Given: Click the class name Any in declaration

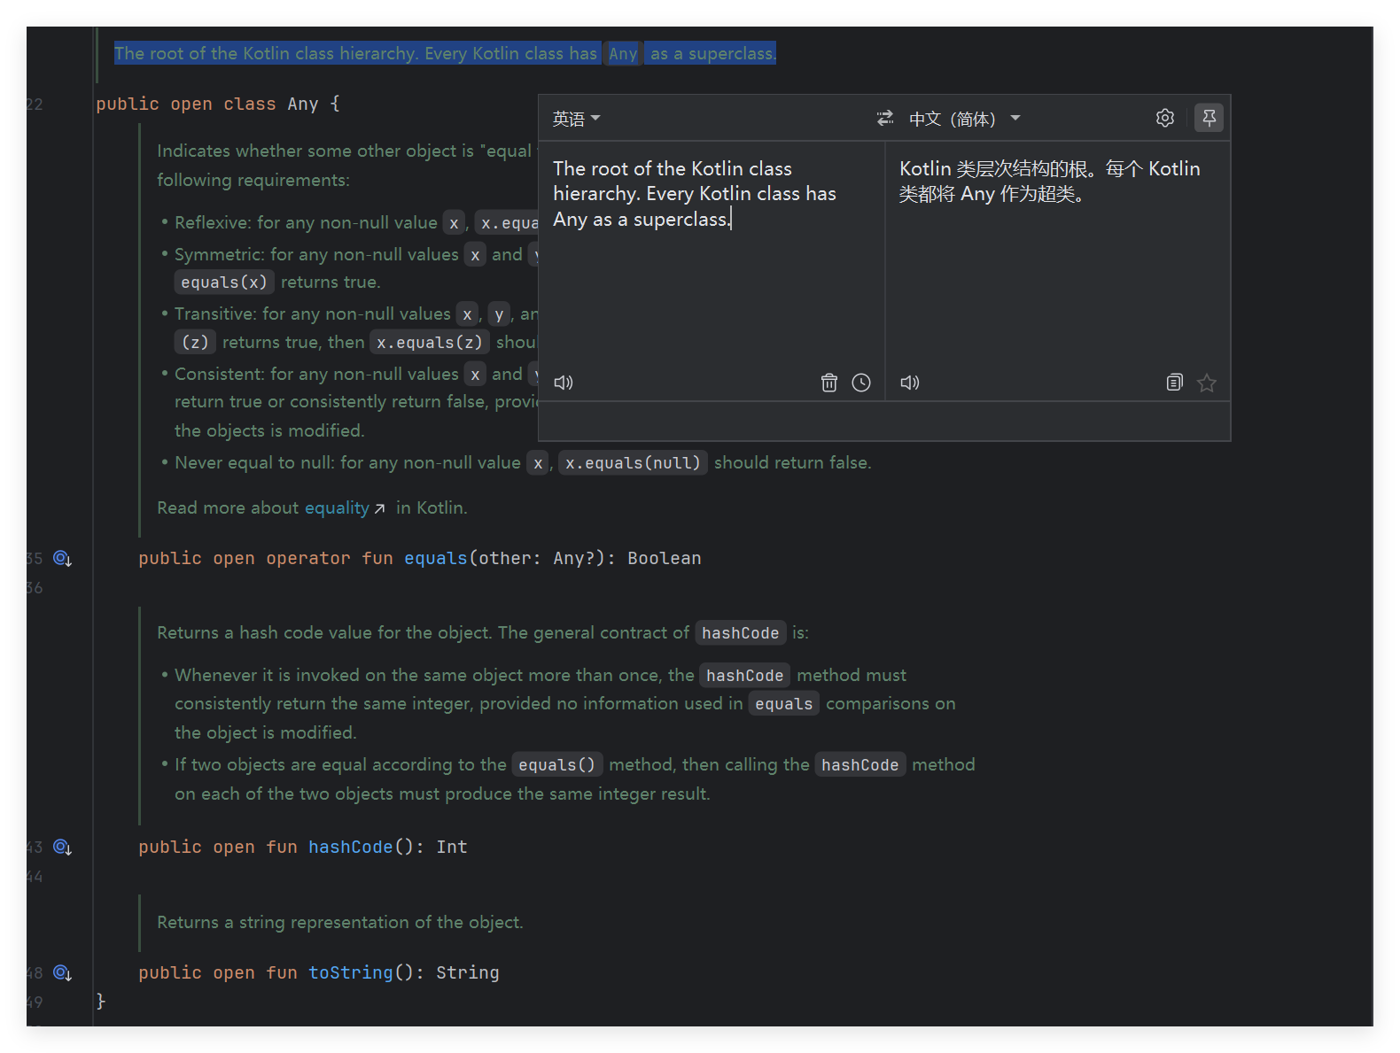Looking at the screenshot, I should (x=302, y=104).
